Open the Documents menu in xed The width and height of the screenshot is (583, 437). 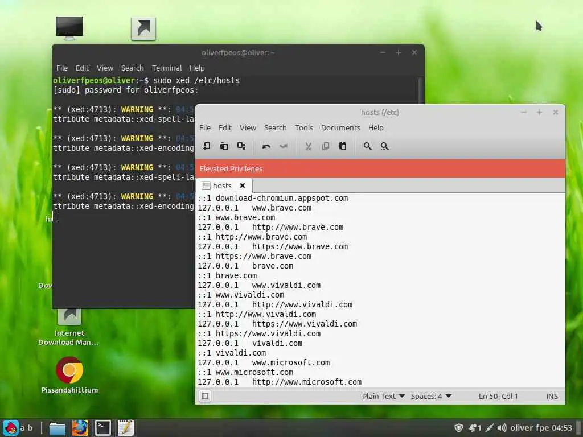(340, 127)
